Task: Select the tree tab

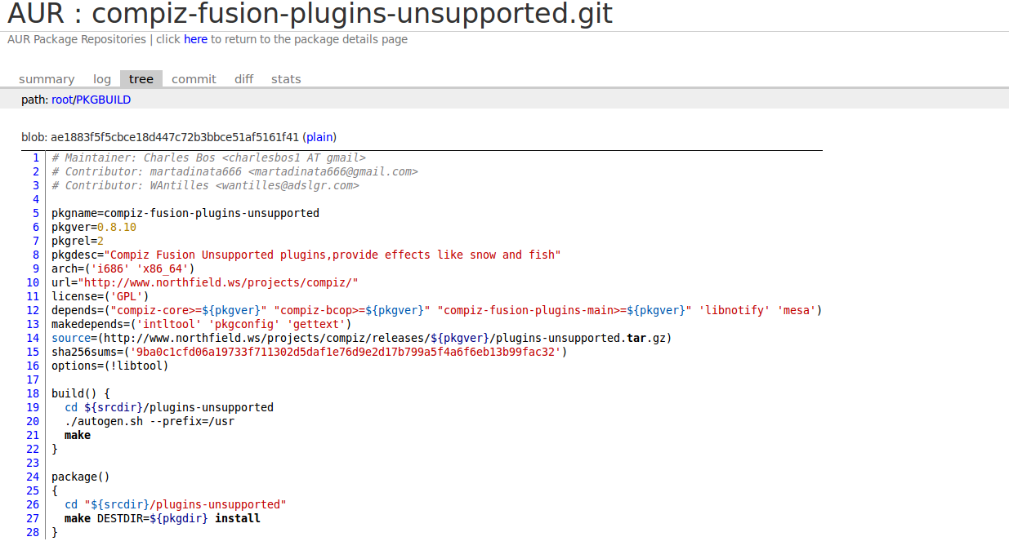Action: click(141, 79)
